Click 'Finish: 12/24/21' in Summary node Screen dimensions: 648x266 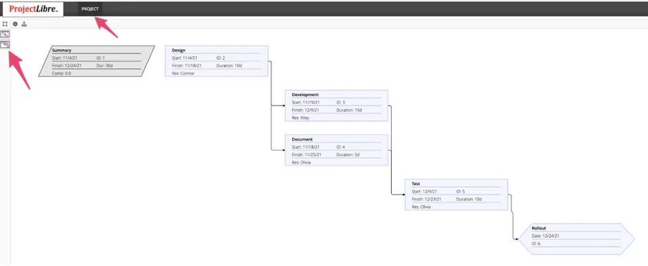67,65
